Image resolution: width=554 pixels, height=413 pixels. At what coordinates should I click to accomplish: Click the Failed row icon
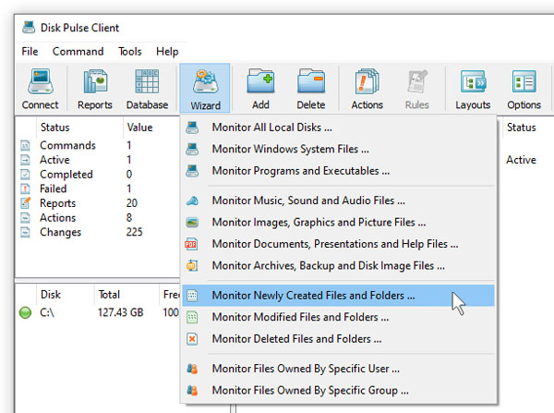point(25,188)
